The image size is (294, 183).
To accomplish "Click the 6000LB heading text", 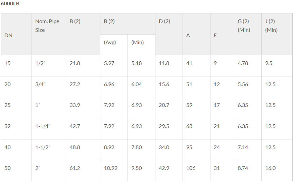I will tap(10, 4).
